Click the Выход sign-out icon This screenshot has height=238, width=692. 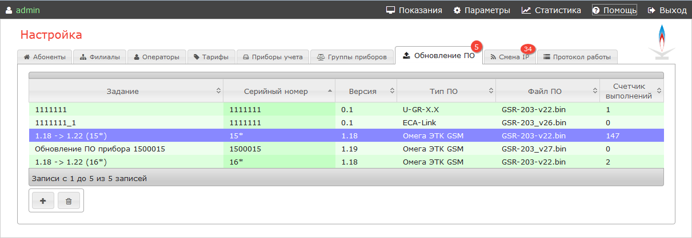click(x=651, y=10)
